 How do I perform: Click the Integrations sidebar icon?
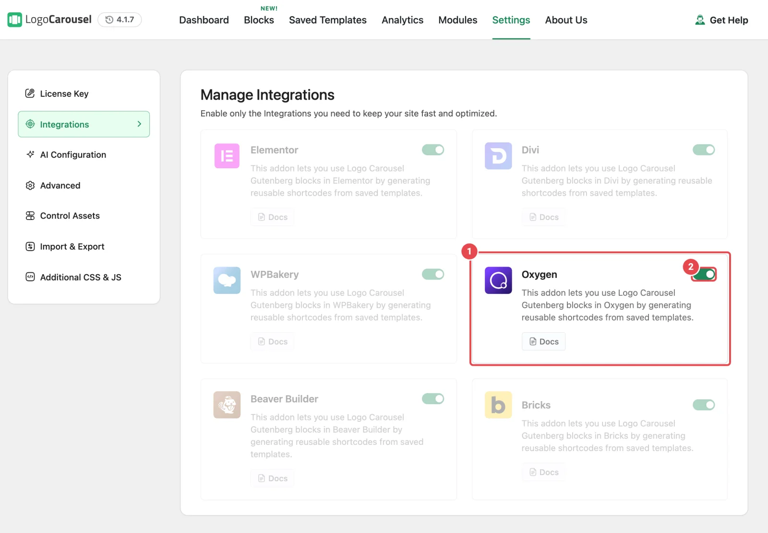pos(30,124)
